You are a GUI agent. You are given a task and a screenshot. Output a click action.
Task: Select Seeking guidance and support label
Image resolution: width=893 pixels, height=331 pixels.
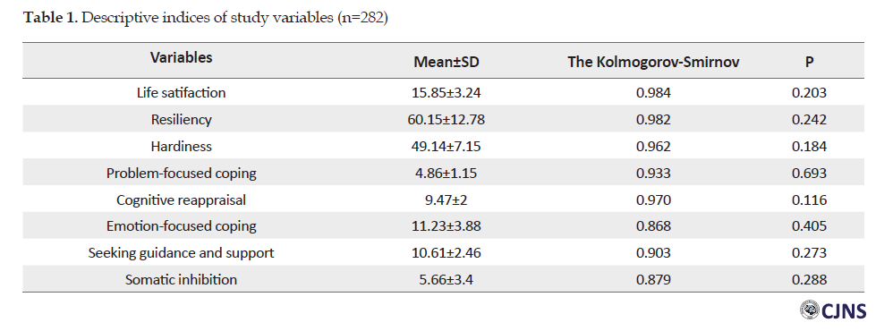click(x=181, y=253)
